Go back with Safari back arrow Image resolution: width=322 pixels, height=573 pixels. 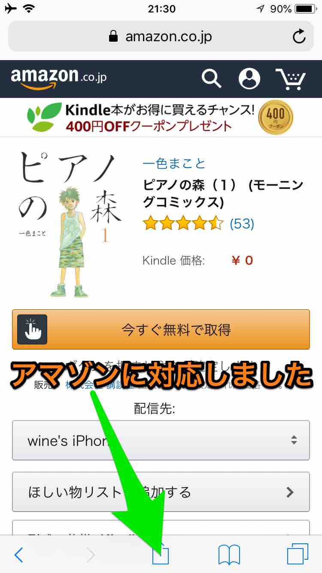click(18, 555)
